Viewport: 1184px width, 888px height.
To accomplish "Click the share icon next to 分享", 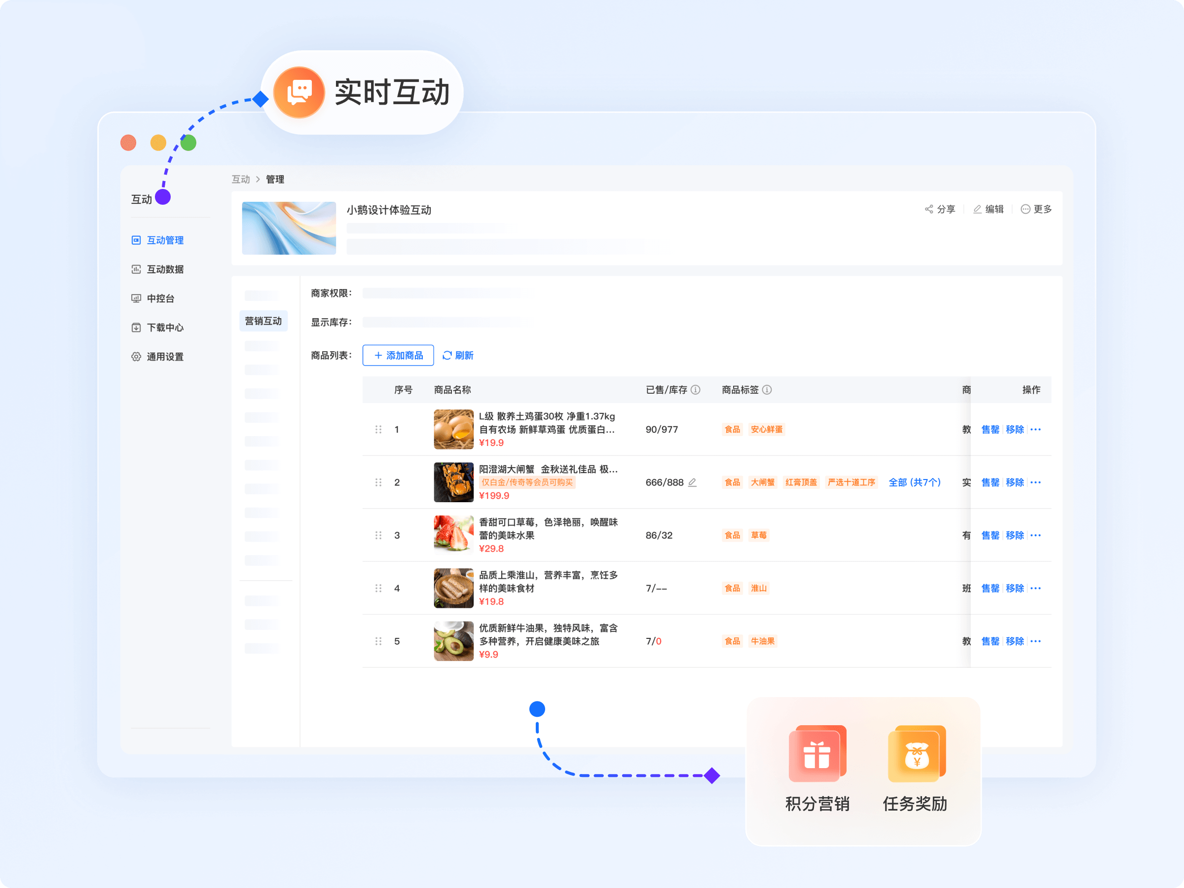I will [x=928, y=209].
